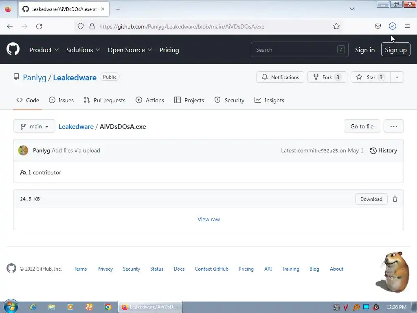Open Windows Start button

click(x=11, y=306)
